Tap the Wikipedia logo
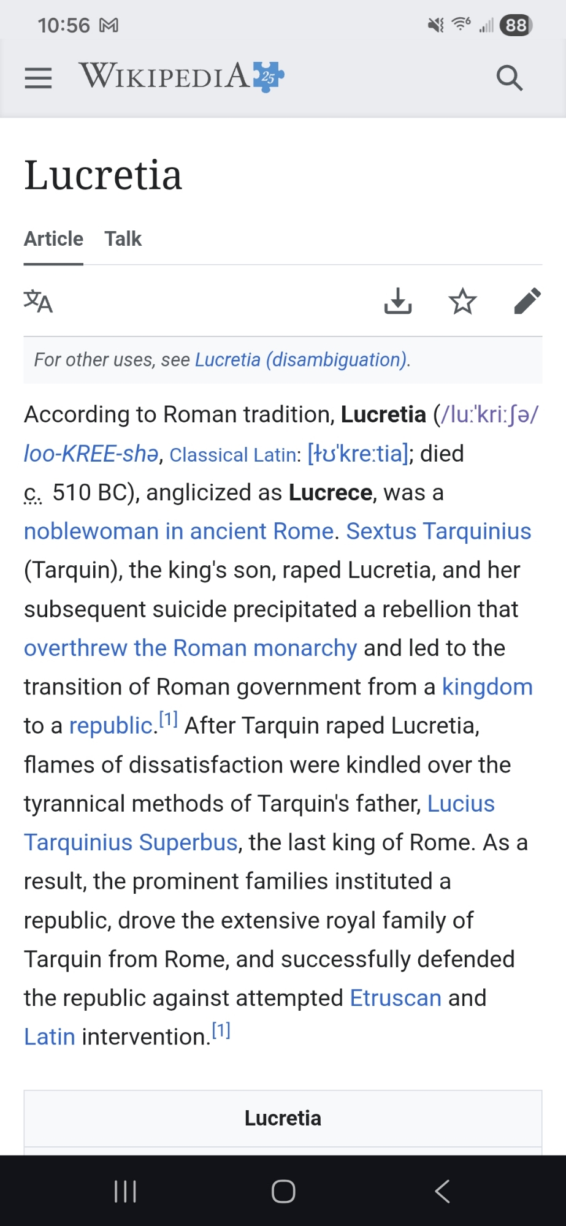This screenshot has width=566, height=1226. [x=181, y=77]
